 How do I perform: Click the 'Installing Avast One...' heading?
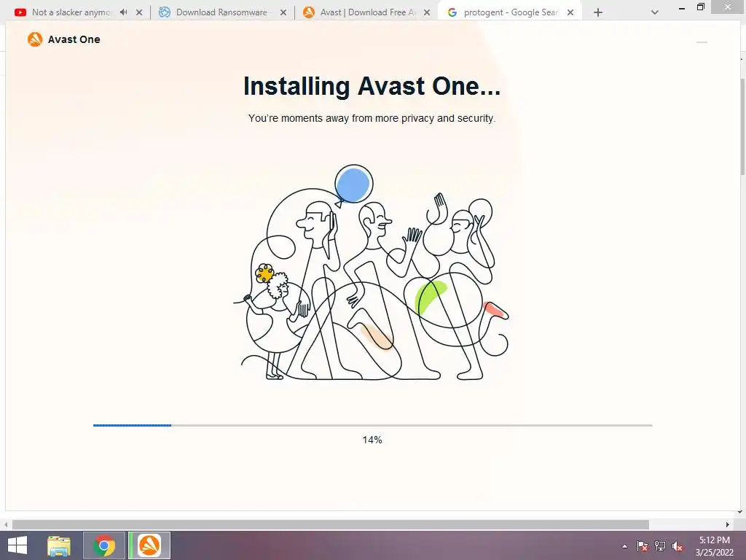(372, 86)
